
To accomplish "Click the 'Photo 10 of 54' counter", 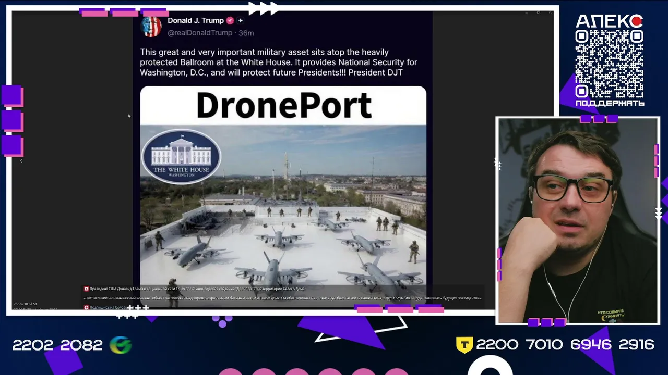I will point(25,304).
